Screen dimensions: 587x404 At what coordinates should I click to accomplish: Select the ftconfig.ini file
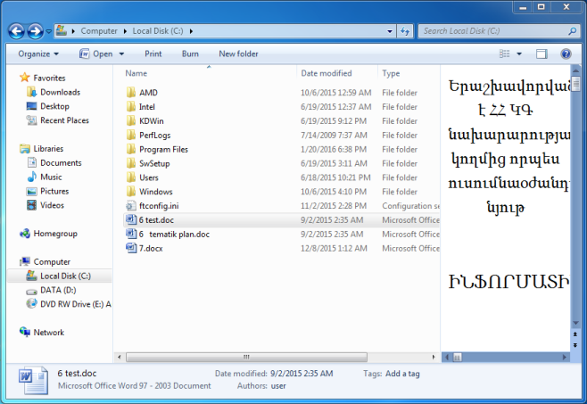[159, 206]
